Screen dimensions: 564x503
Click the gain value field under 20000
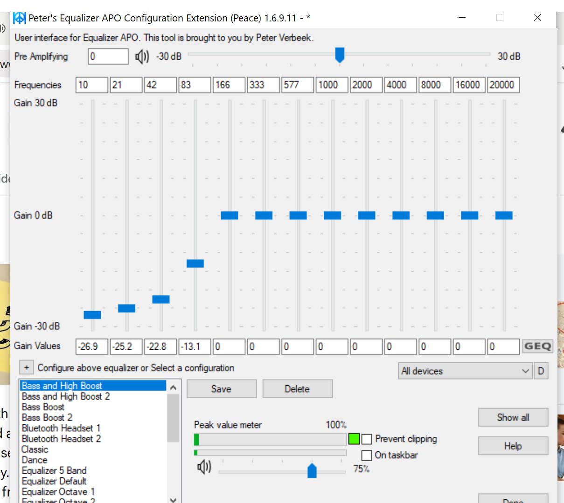(x=503, y=347)
